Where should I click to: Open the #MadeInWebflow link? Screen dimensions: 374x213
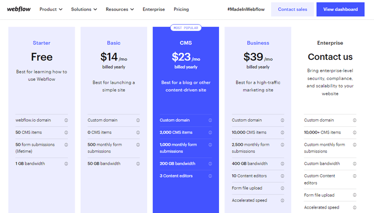[246, 9]
